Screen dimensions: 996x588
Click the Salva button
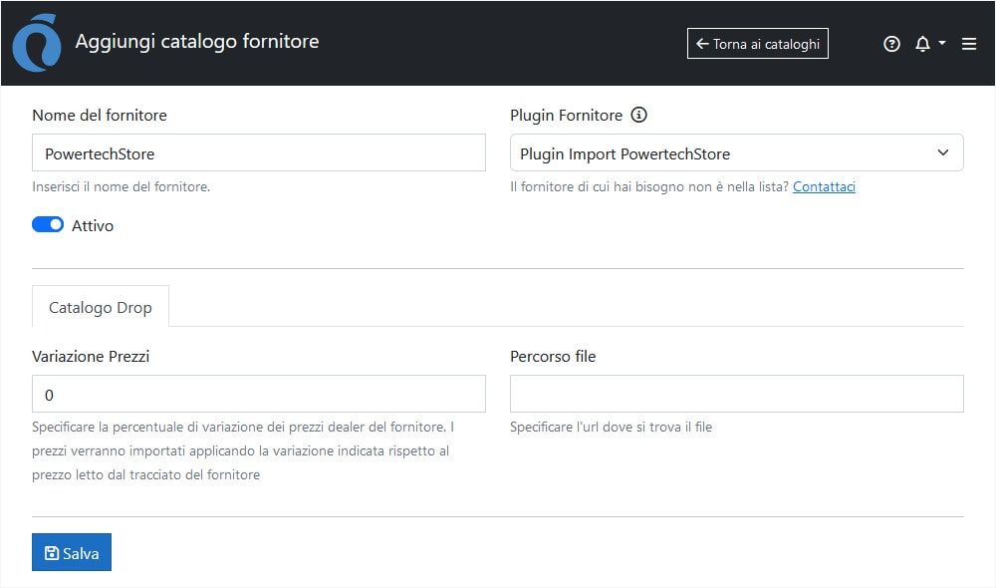click(71, 552)
